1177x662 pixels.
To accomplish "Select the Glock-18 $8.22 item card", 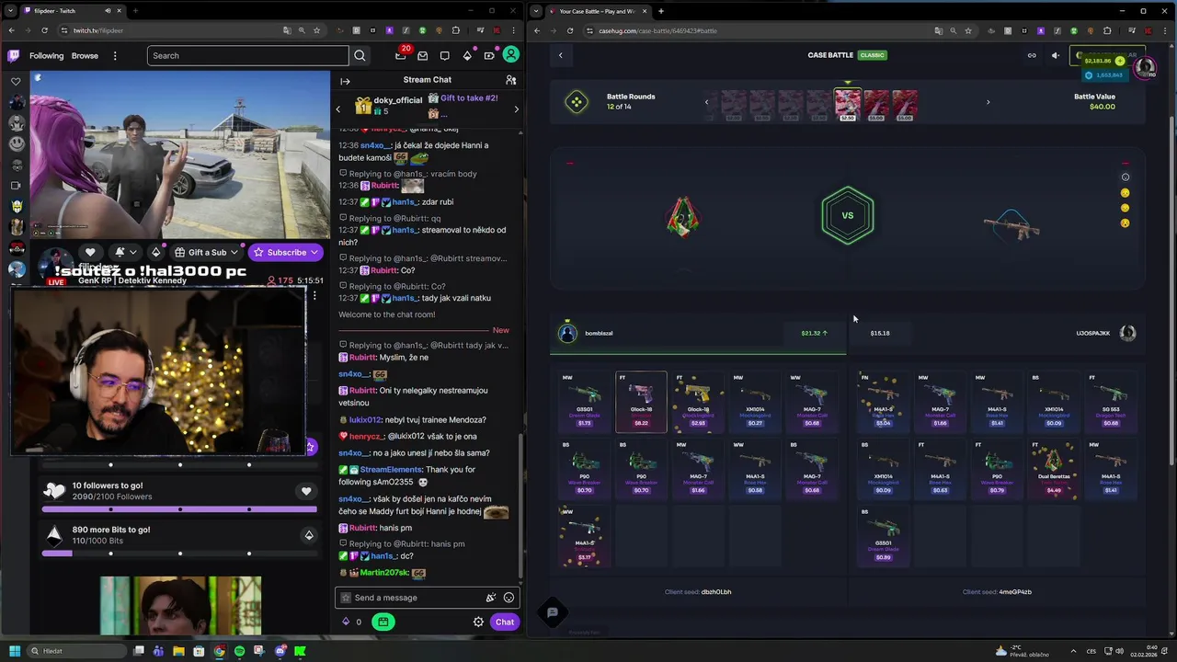I will [x=641, y=401].
